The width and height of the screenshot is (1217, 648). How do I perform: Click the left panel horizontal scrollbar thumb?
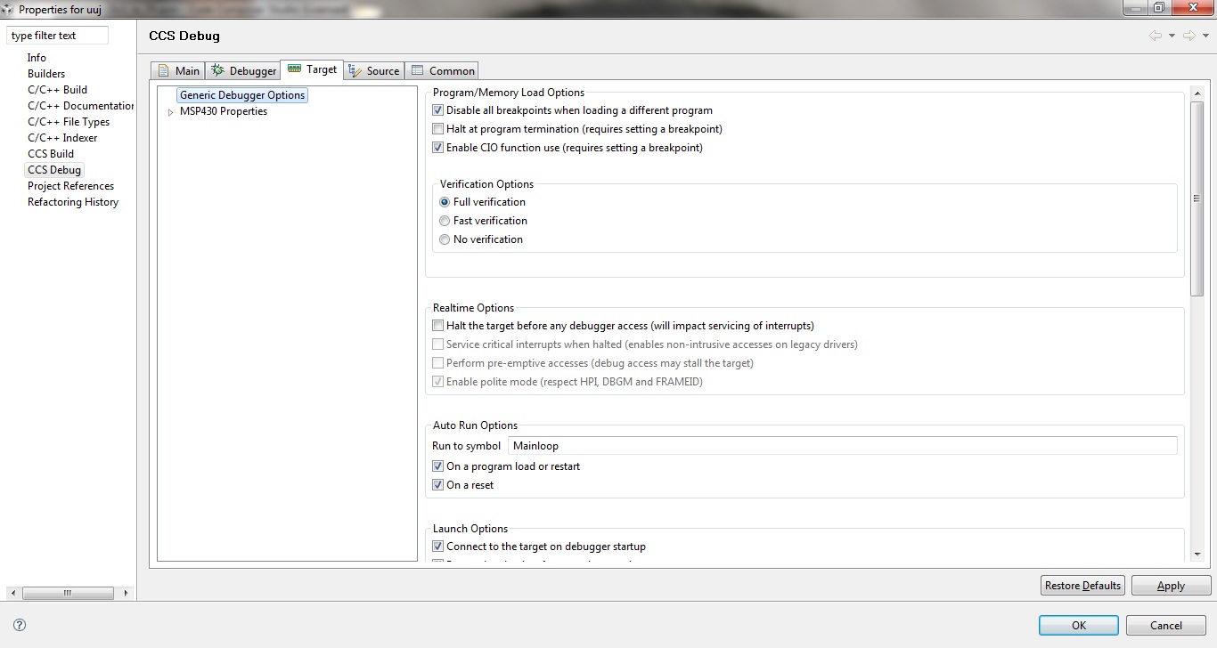[67, 593]
